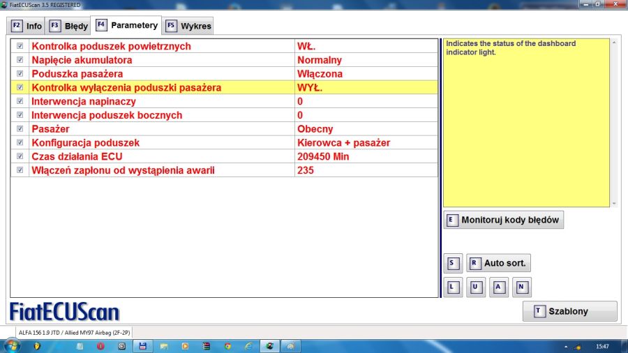Open the Wykres graph tab
The width and height of the screenshot is (628, 353).
tap(188, 26)
